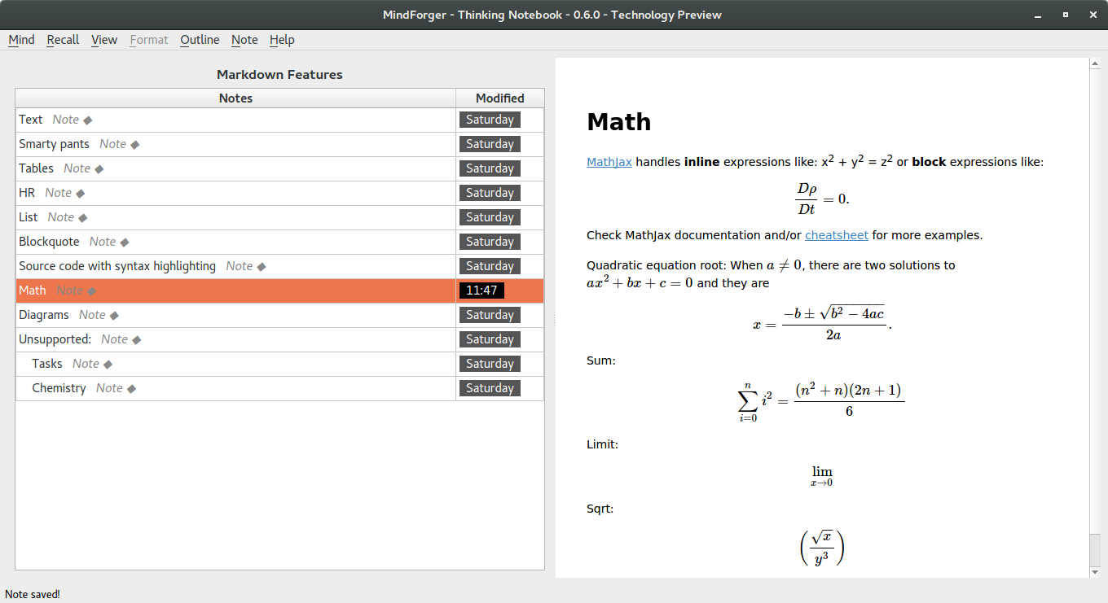Click scrollbar up arrow in preview pane
1108x603 pixels.
1095,63
